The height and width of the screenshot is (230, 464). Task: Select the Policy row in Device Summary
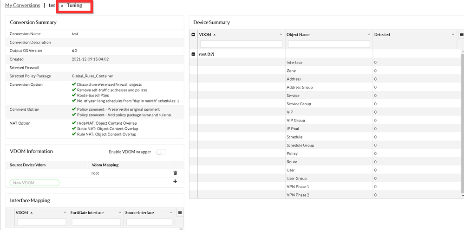point(292,153)
